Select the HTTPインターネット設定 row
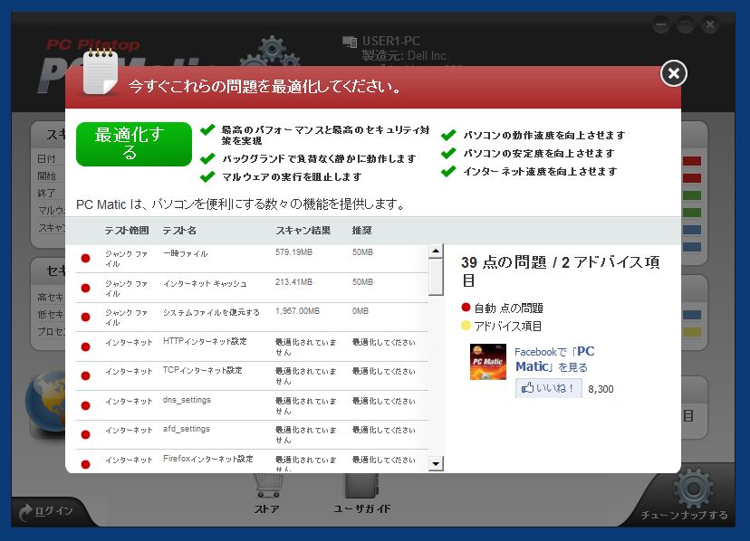Screen dimensions: 750x541 coord(252,346)
